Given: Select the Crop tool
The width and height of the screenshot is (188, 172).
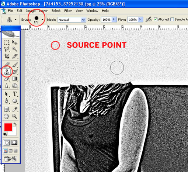Looking at the screenshot, I should (6, 56).
